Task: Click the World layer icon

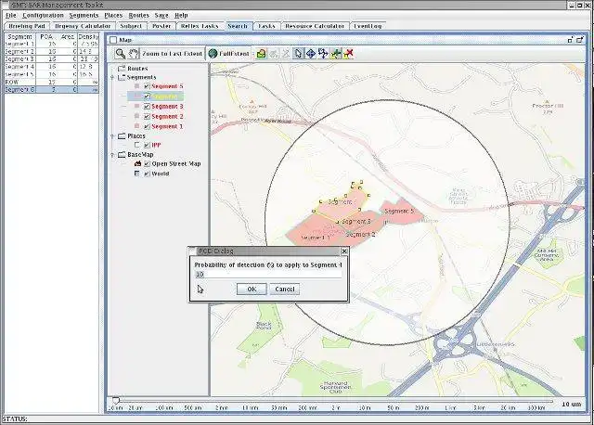Action: tap(137, 174)
